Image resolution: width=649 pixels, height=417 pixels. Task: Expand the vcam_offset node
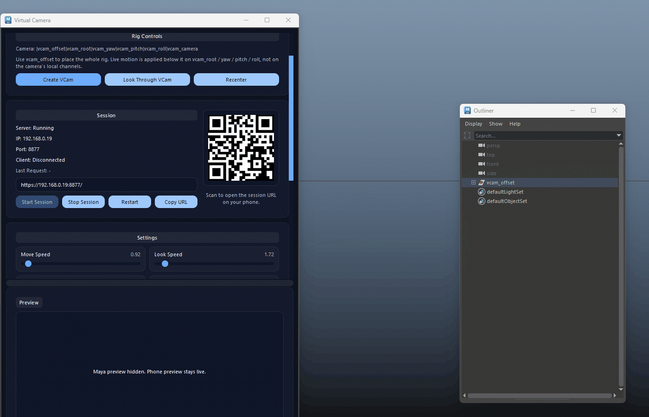pyautogui.click(x=473, y=183)
